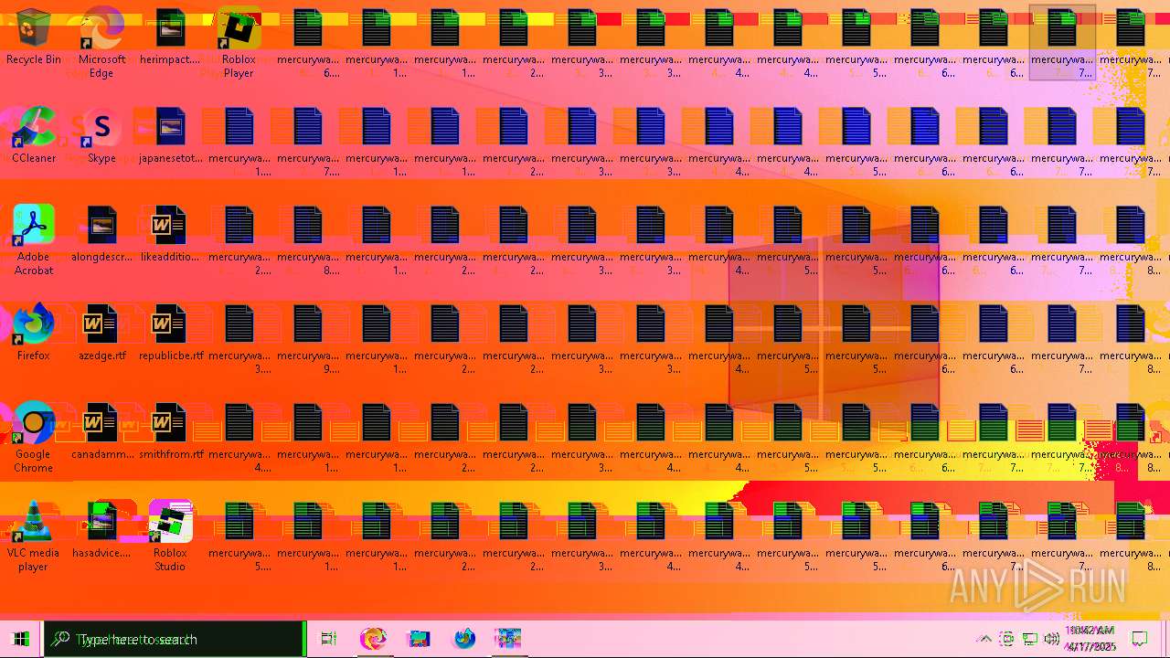Select the republicbe.rtf document
The image size is (1170, 658).
(170, 333)
